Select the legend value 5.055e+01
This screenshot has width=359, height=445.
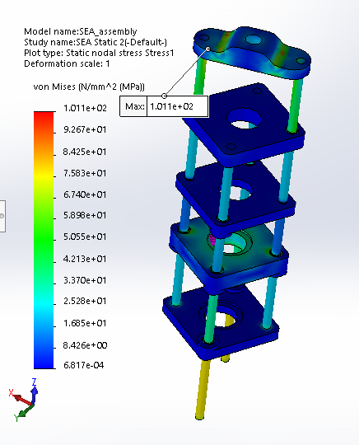click(x=85, y=237)
